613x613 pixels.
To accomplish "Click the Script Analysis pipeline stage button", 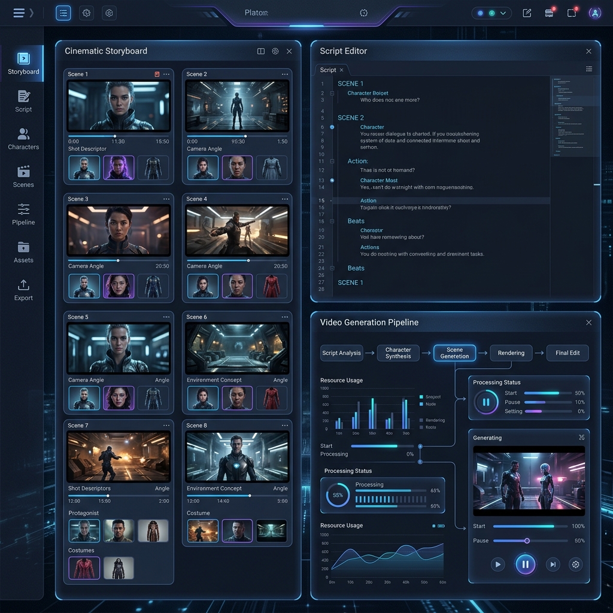I will click(x=341, y=353).
